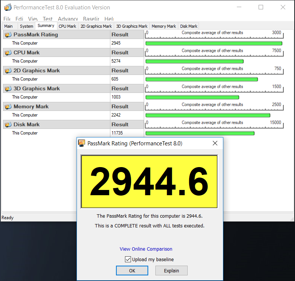Open the Tests menu
Viewport: 295px width, 281px height.
[48, 19]
